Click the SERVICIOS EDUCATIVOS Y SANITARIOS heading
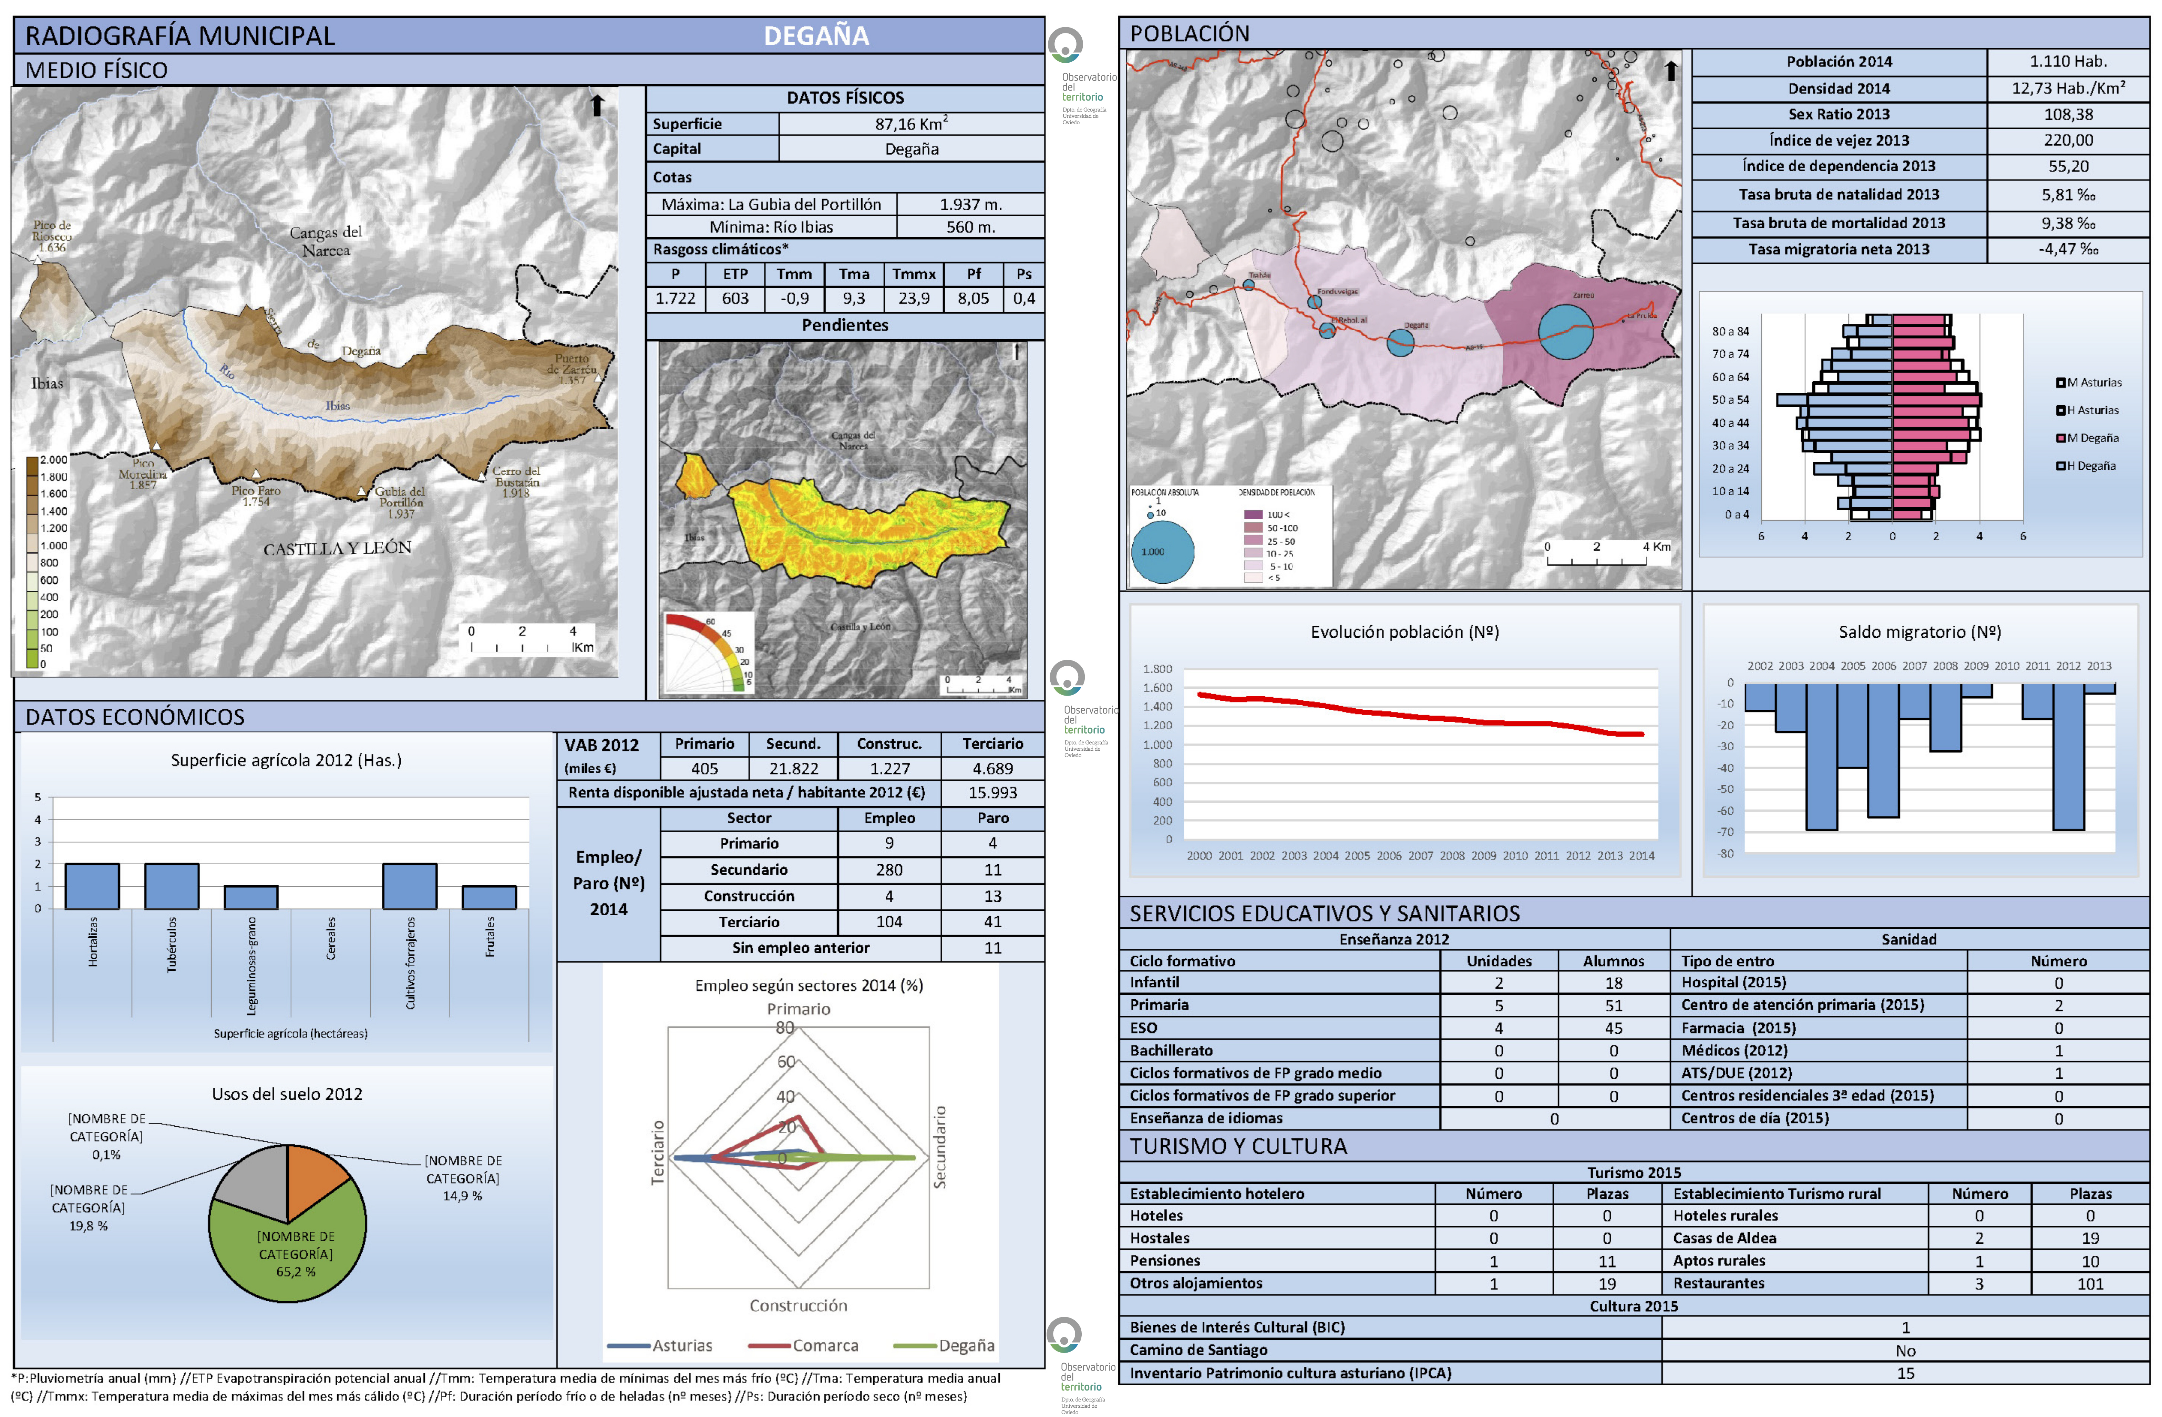Image resolution: width=2162 pixels, height=1417 pixels. pos(1325,913)
